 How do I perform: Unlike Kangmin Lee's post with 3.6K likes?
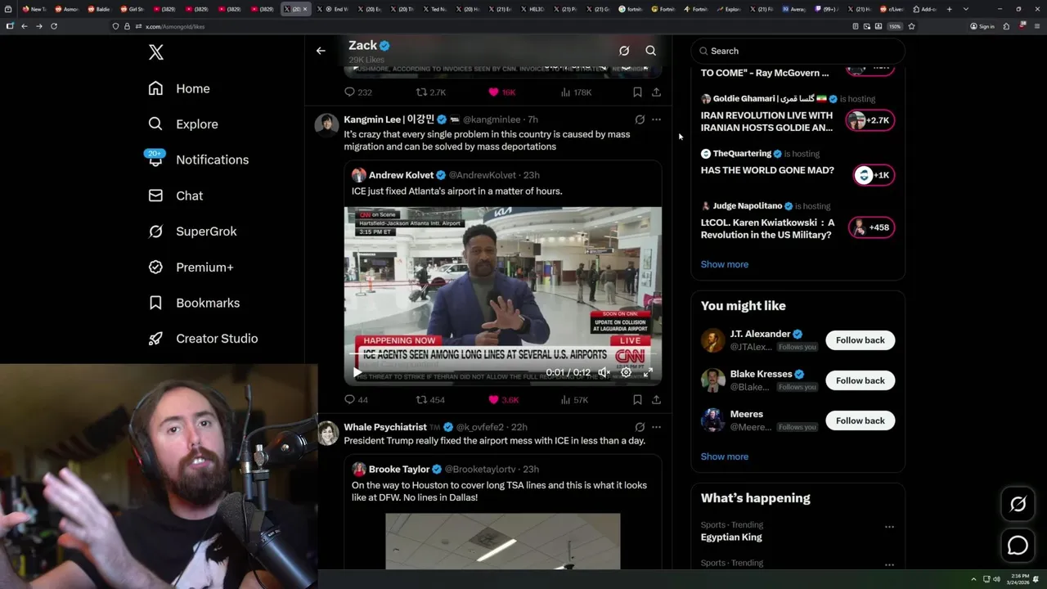[x=503, y=400]
